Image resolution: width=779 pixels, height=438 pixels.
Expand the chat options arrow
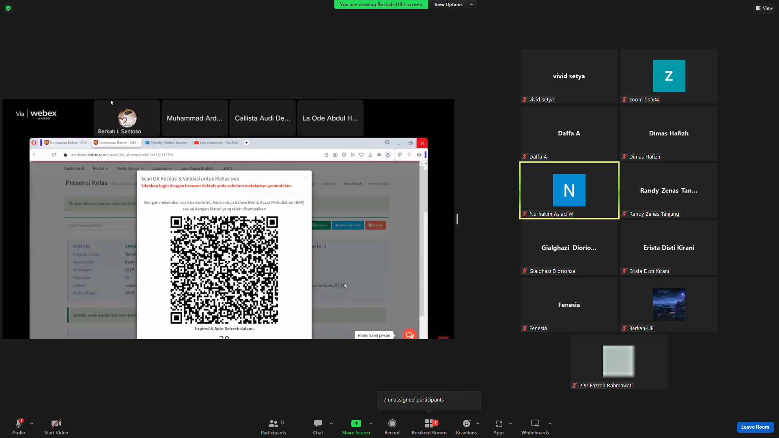331,423
